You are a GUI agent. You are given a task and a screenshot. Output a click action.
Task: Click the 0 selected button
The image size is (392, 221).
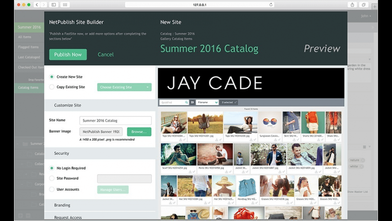point(229,102)
